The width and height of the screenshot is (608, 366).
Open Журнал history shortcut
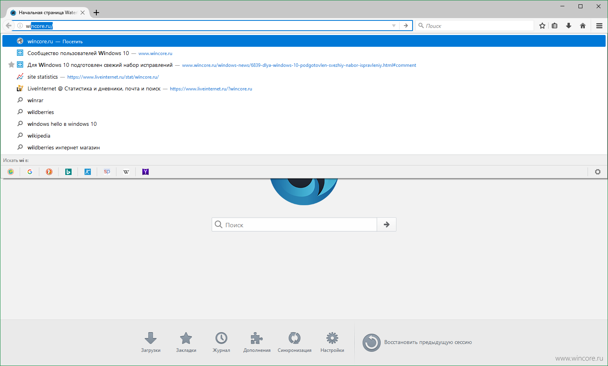[x=221, y=342]
